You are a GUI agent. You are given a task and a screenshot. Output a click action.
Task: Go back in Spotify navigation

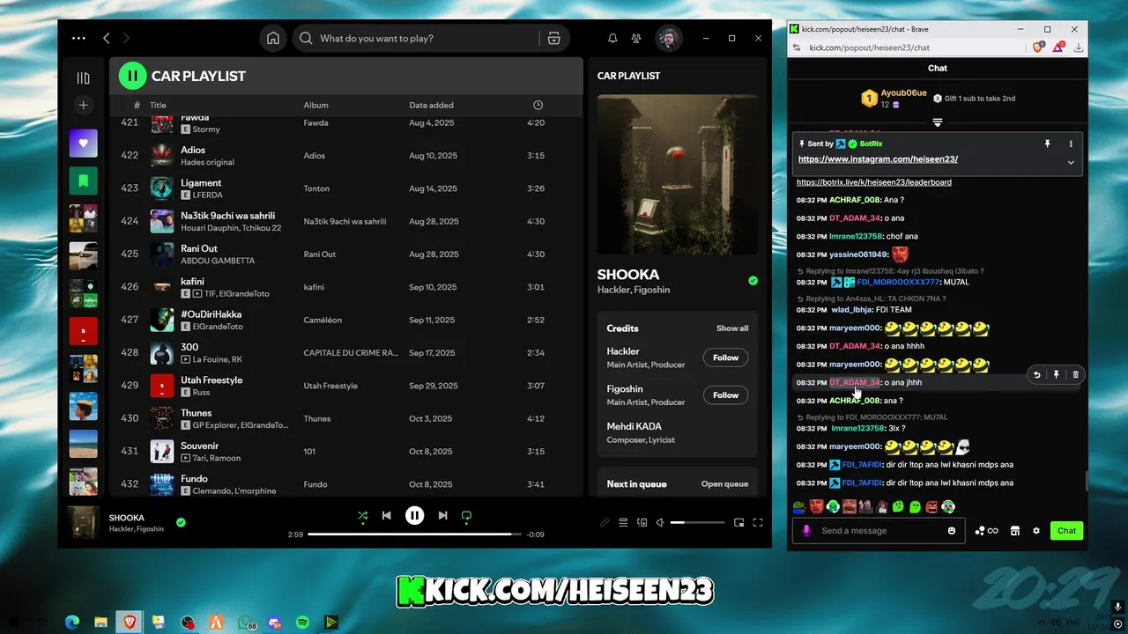(107, 38)
